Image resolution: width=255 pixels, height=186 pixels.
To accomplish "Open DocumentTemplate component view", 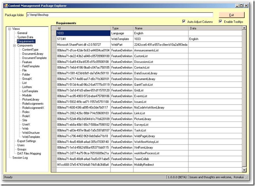I will coord(34,58).
